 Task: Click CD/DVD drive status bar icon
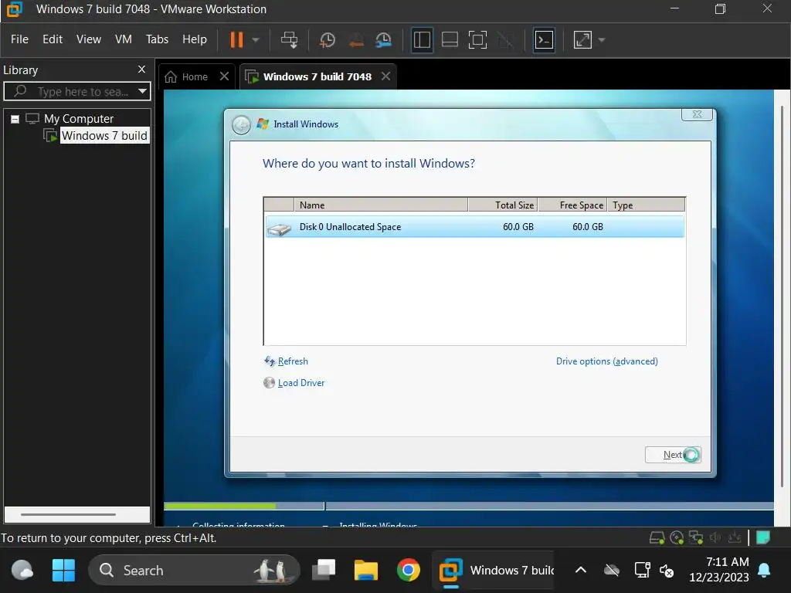(x=677, y=538)
